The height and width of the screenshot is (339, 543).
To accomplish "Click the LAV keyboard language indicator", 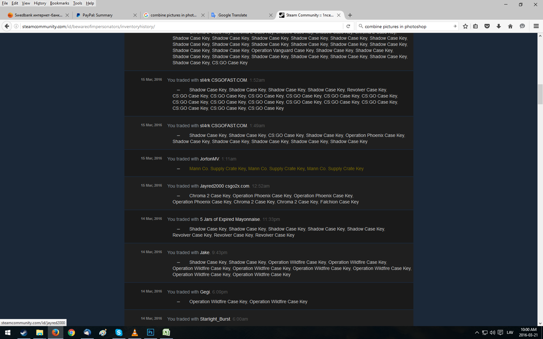I will coord(510,333).
